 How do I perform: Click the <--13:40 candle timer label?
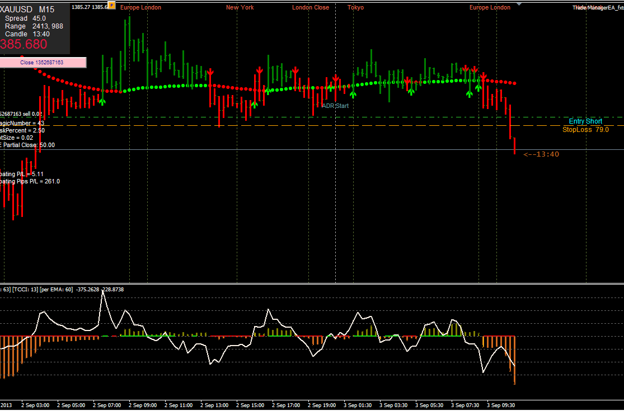coord(541,154)
